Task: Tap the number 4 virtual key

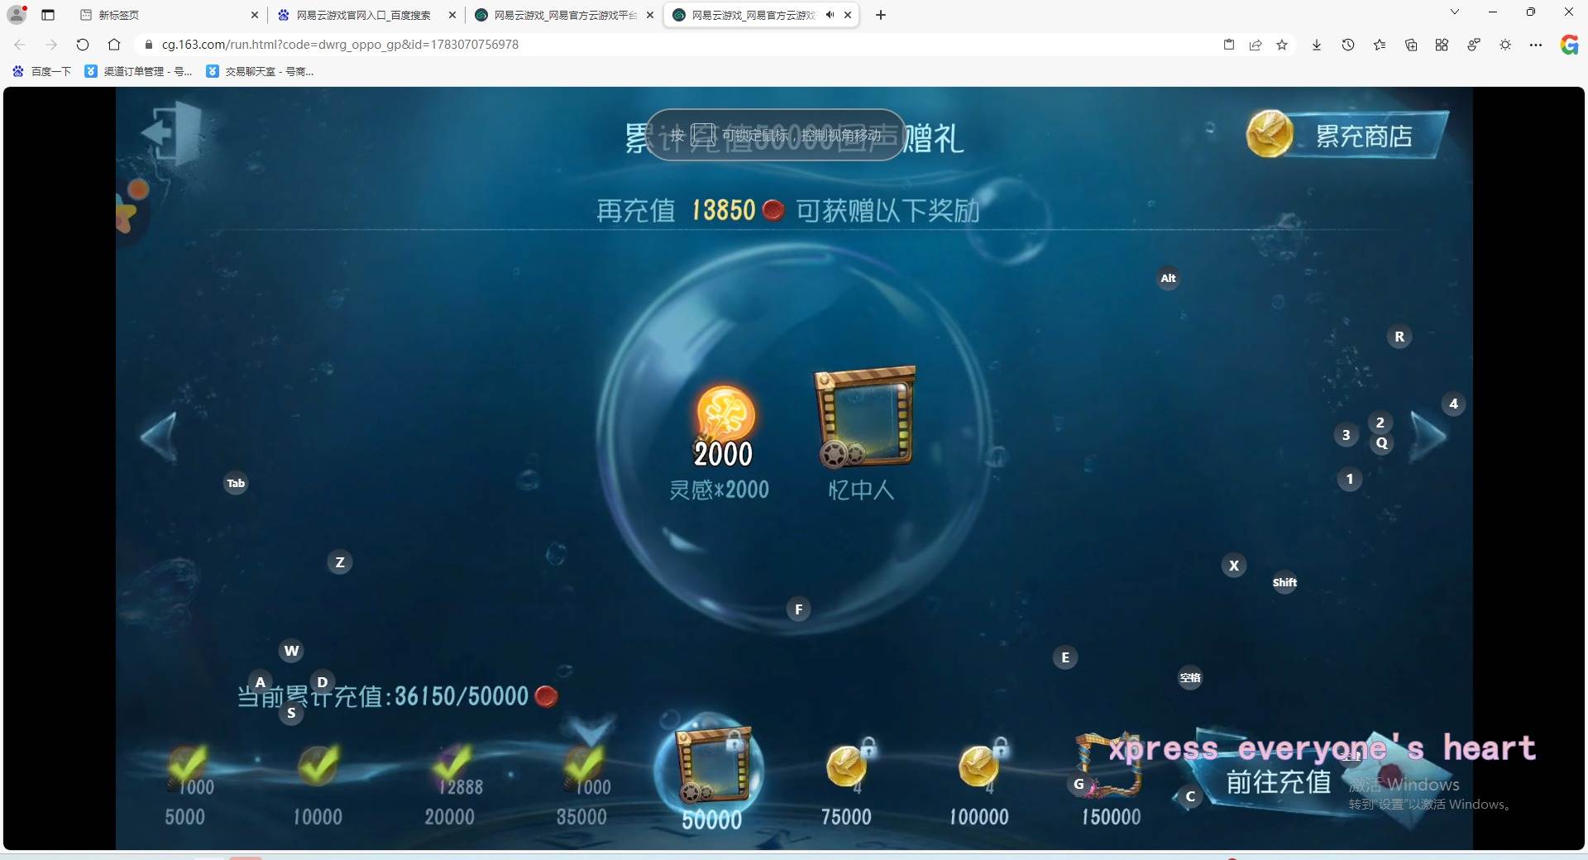Action: click(x=1454, y=404)
